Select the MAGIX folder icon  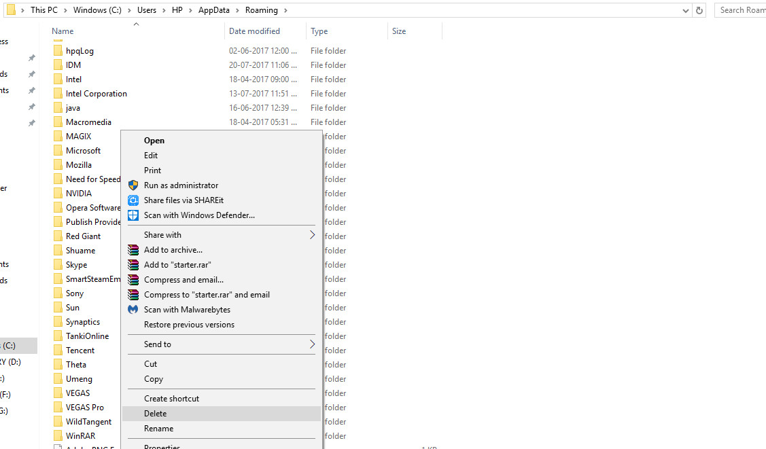coord(58,136)
